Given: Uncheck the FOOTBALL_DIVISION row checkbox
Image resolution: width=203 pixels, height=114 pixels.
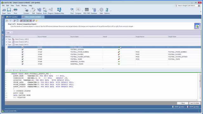Looking at the screenshot, I should click(x=23, y=49).
